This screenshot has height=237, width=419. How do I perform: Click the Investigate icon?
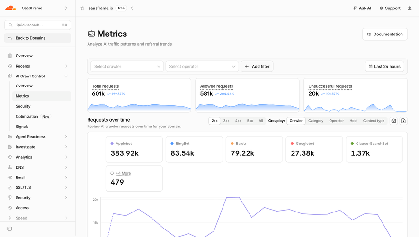[10, 147]
